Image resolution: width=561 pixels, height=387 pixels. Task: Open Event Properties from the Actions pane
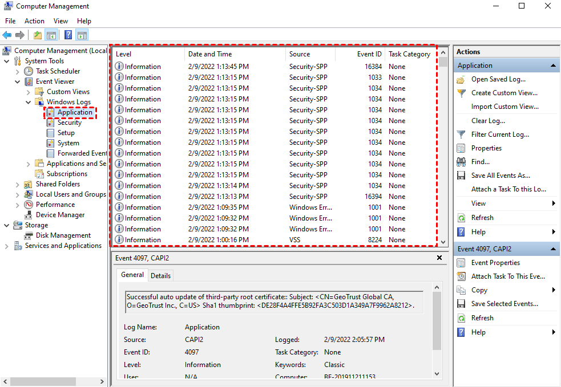(x=495, y=263)
